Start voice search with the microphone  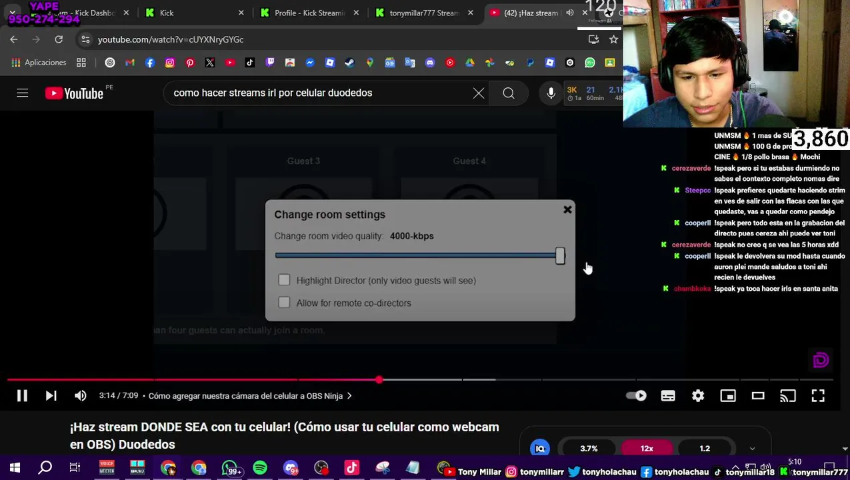(x=551, y=93)
